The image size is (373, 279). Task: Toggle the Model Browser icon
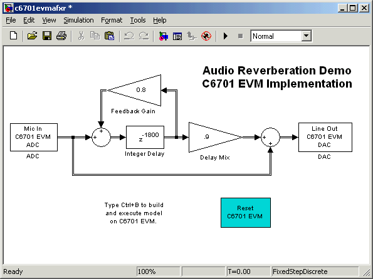pyautogui.click(x=177, y=36)
